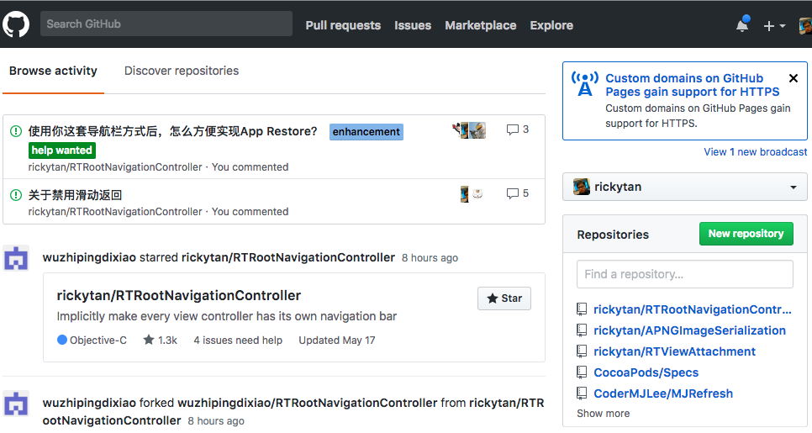Click comment icon showing 3 comments

pos(512,129)
